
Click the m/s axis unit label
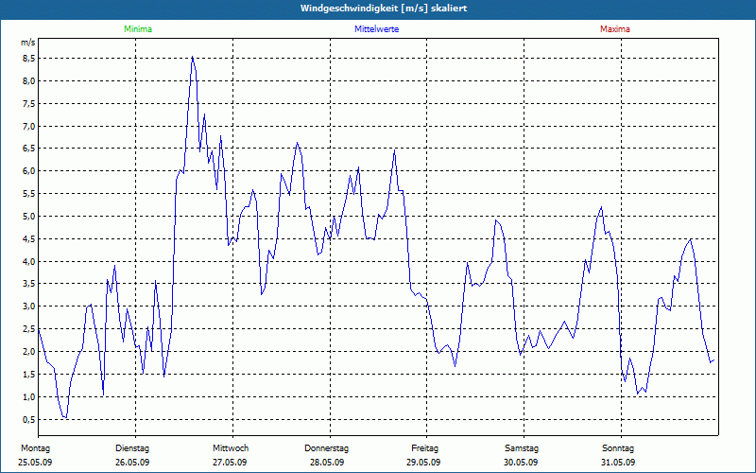click(x=27, y=43)
